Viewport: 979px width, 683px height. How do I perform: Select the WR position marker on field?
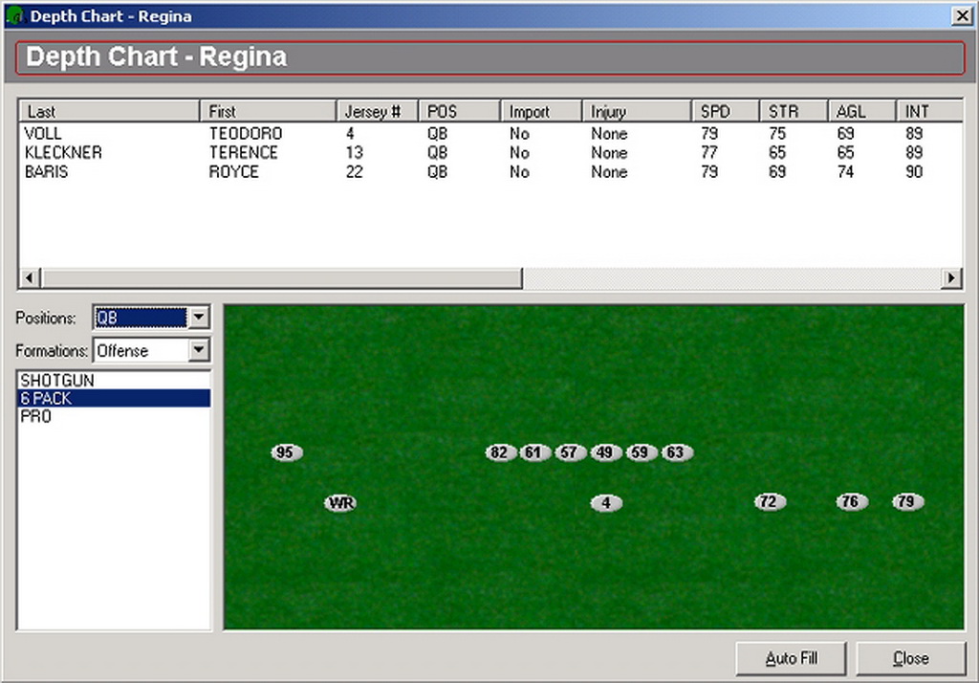pyautogui.click(x=340, y=503)
